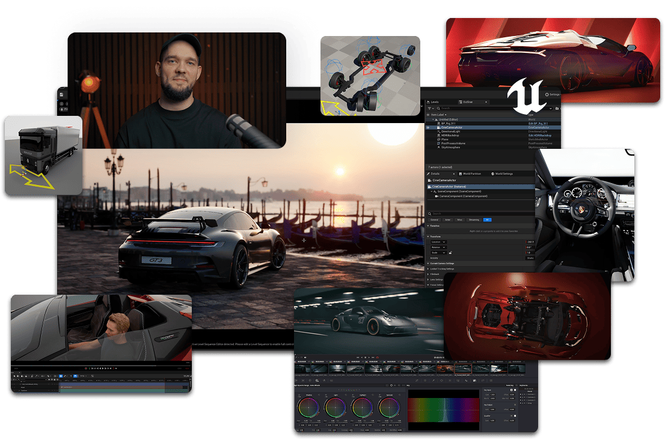Select Misc details filter
Screen dimensions: 665x440
460,220
